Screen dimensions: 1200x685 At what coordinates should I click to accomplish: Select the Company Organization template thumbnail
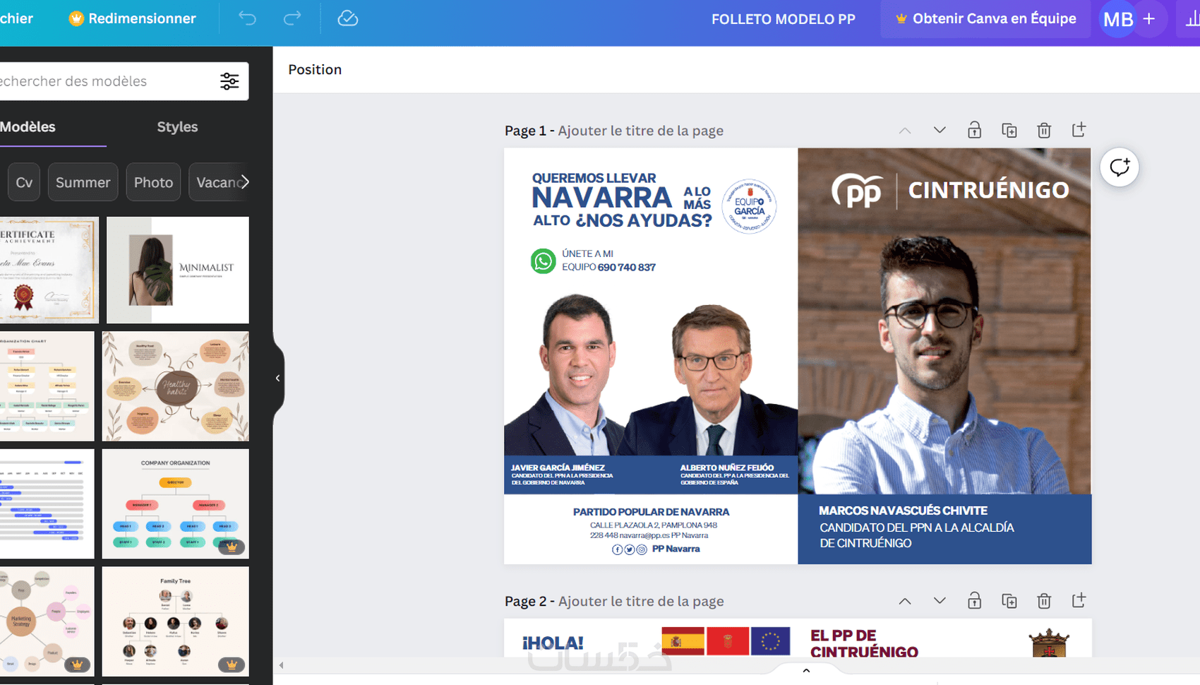176,504
